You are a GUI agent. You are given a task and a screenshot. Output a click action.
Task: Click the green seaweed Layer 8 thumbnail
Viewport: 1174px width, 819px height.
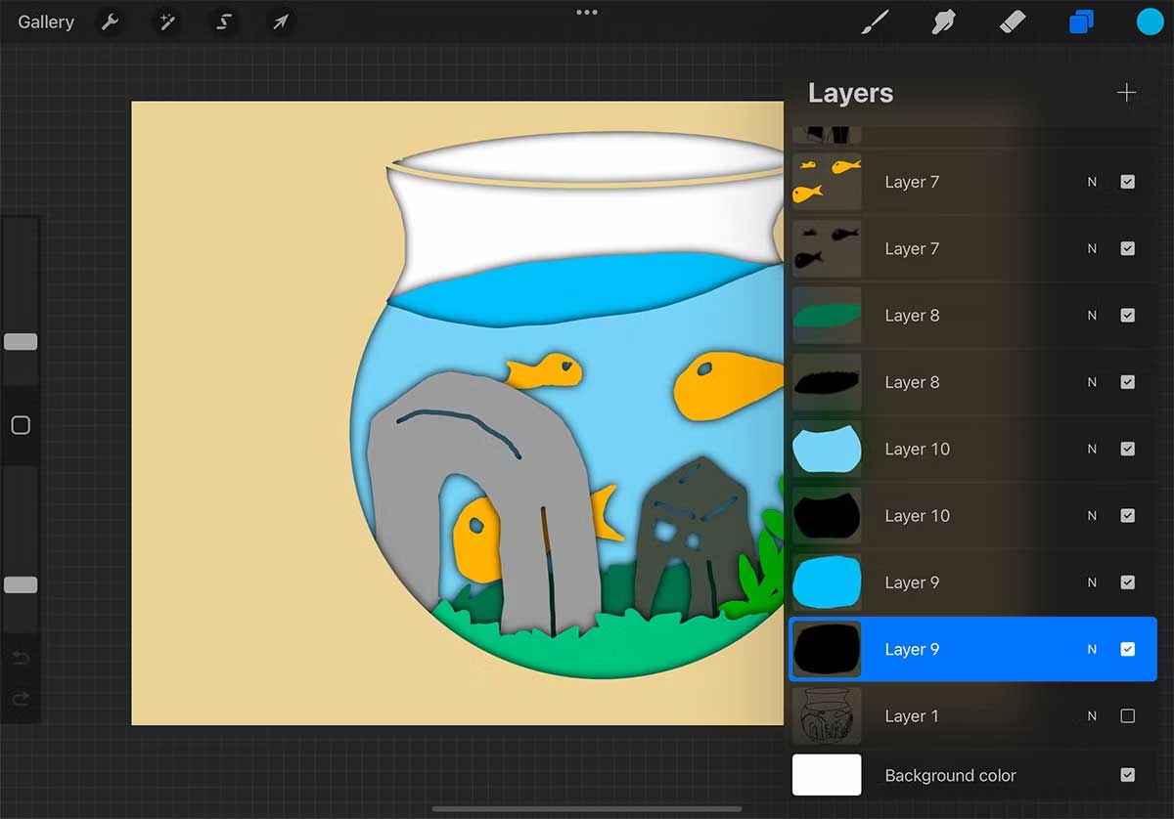coord(827,315)
